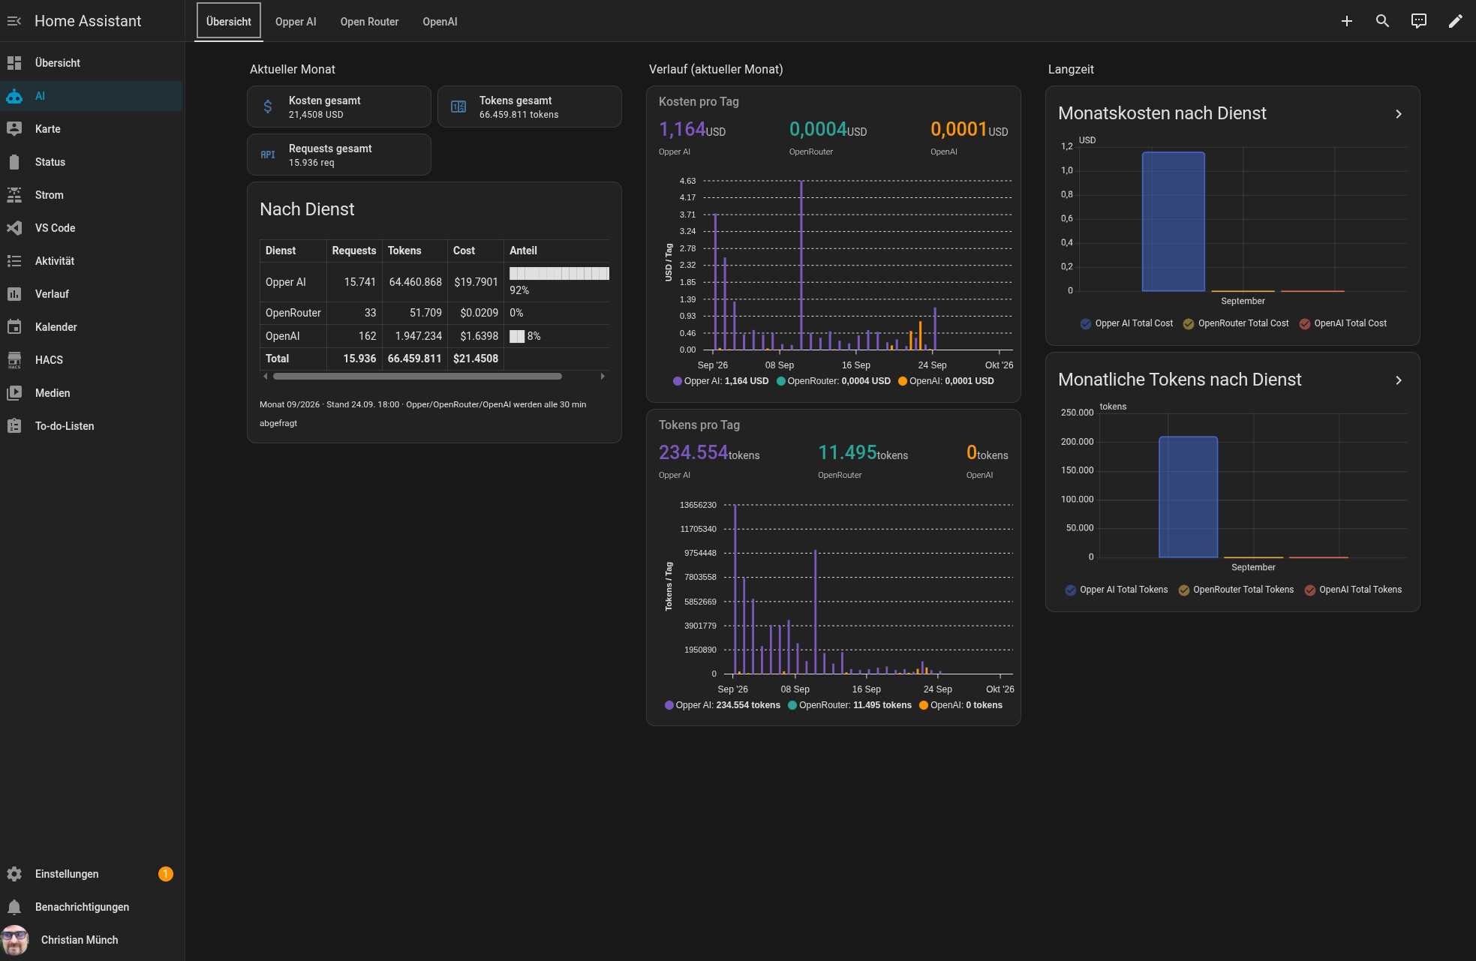The width and height of the screenshot is (1476, 961).
Task: Click the $19.7901 cost cell
Action: (x=476, y=282)
